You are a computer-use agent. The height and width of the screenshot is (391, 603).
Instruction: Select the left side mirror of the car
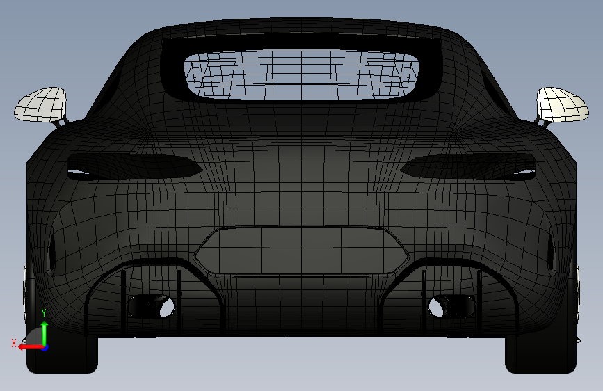40,104
